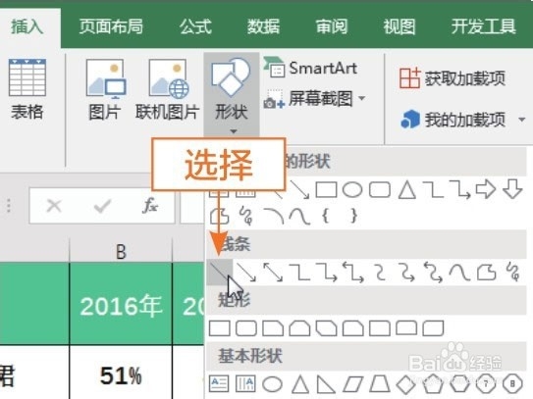Select parallelogram in 基本形状
Viewport: 533px width, 399px height.
tap(352, 383)
